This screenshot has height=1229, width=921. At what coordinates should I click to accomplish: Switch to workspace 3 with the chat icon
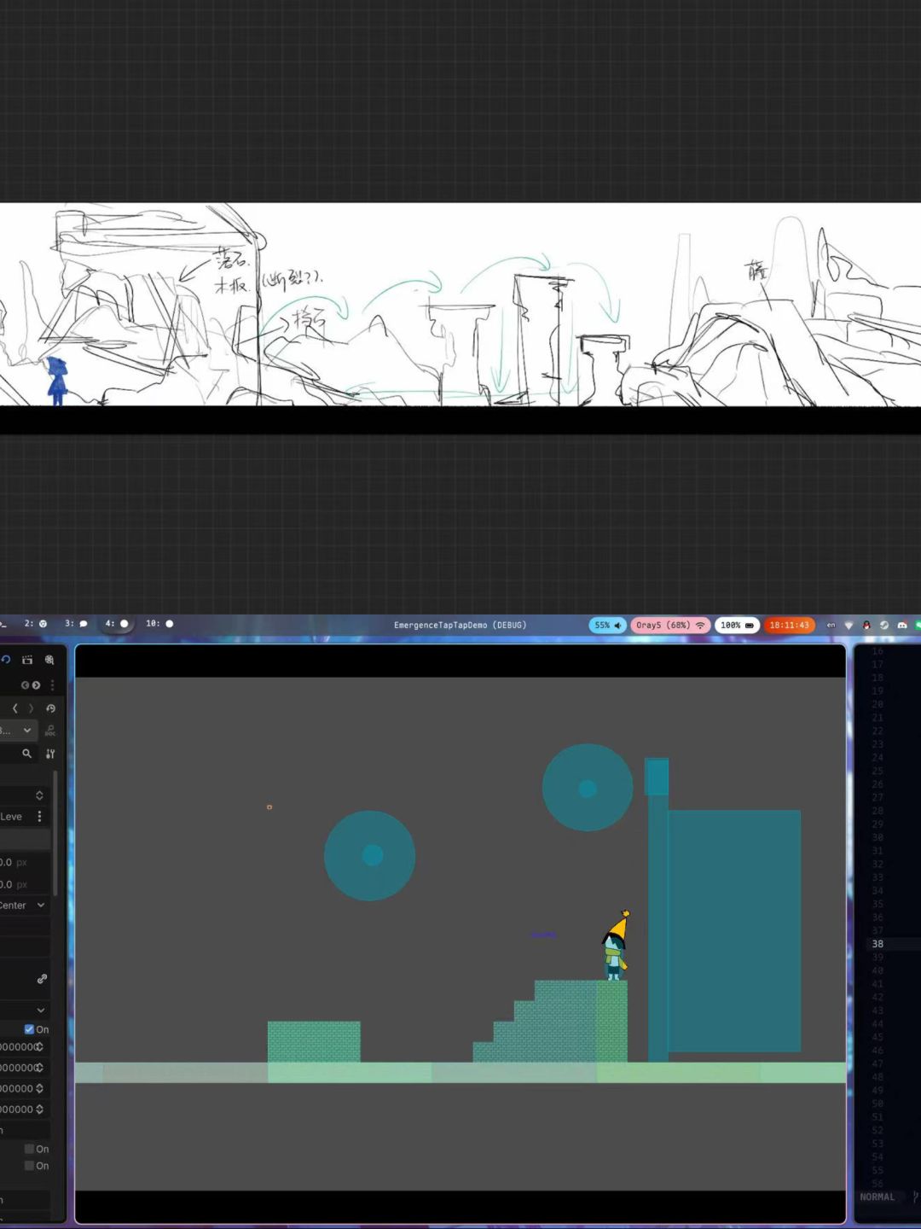76,624
